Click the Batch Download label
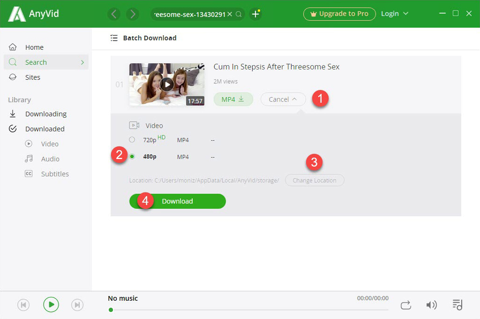The height and width of the screenshot is (319, 480). pos(150,38)
